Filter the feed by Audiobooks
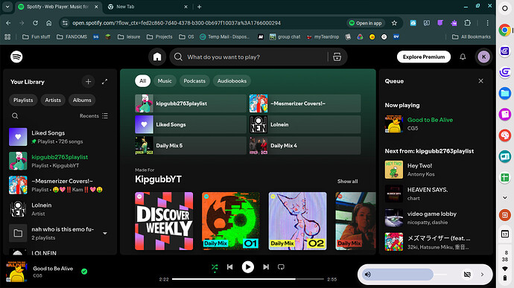Image resolution: width=514 pixels, height=288 pixels. 232,81
